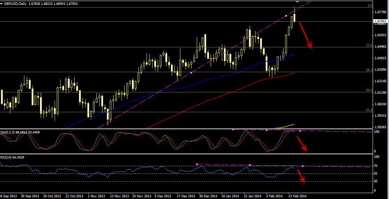Click the leftmost anchor of the Stochastic trendline
Image resolution: width=389 pixels, height=199 pixels.
click(233, 129)
